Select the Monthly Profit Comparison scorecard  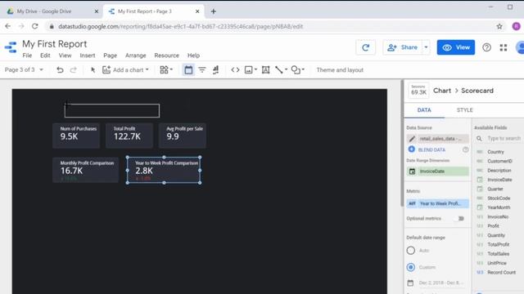tap(85, 170)
